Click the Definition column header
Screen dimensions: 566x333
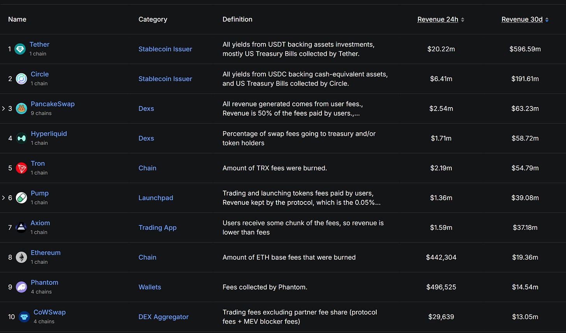click(x=237, y=19)
